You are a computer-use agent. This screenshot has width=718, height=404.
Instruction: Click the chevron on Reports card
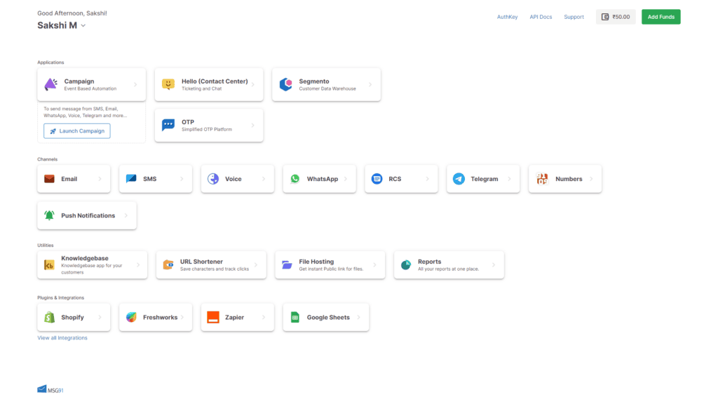click(494, 264)
